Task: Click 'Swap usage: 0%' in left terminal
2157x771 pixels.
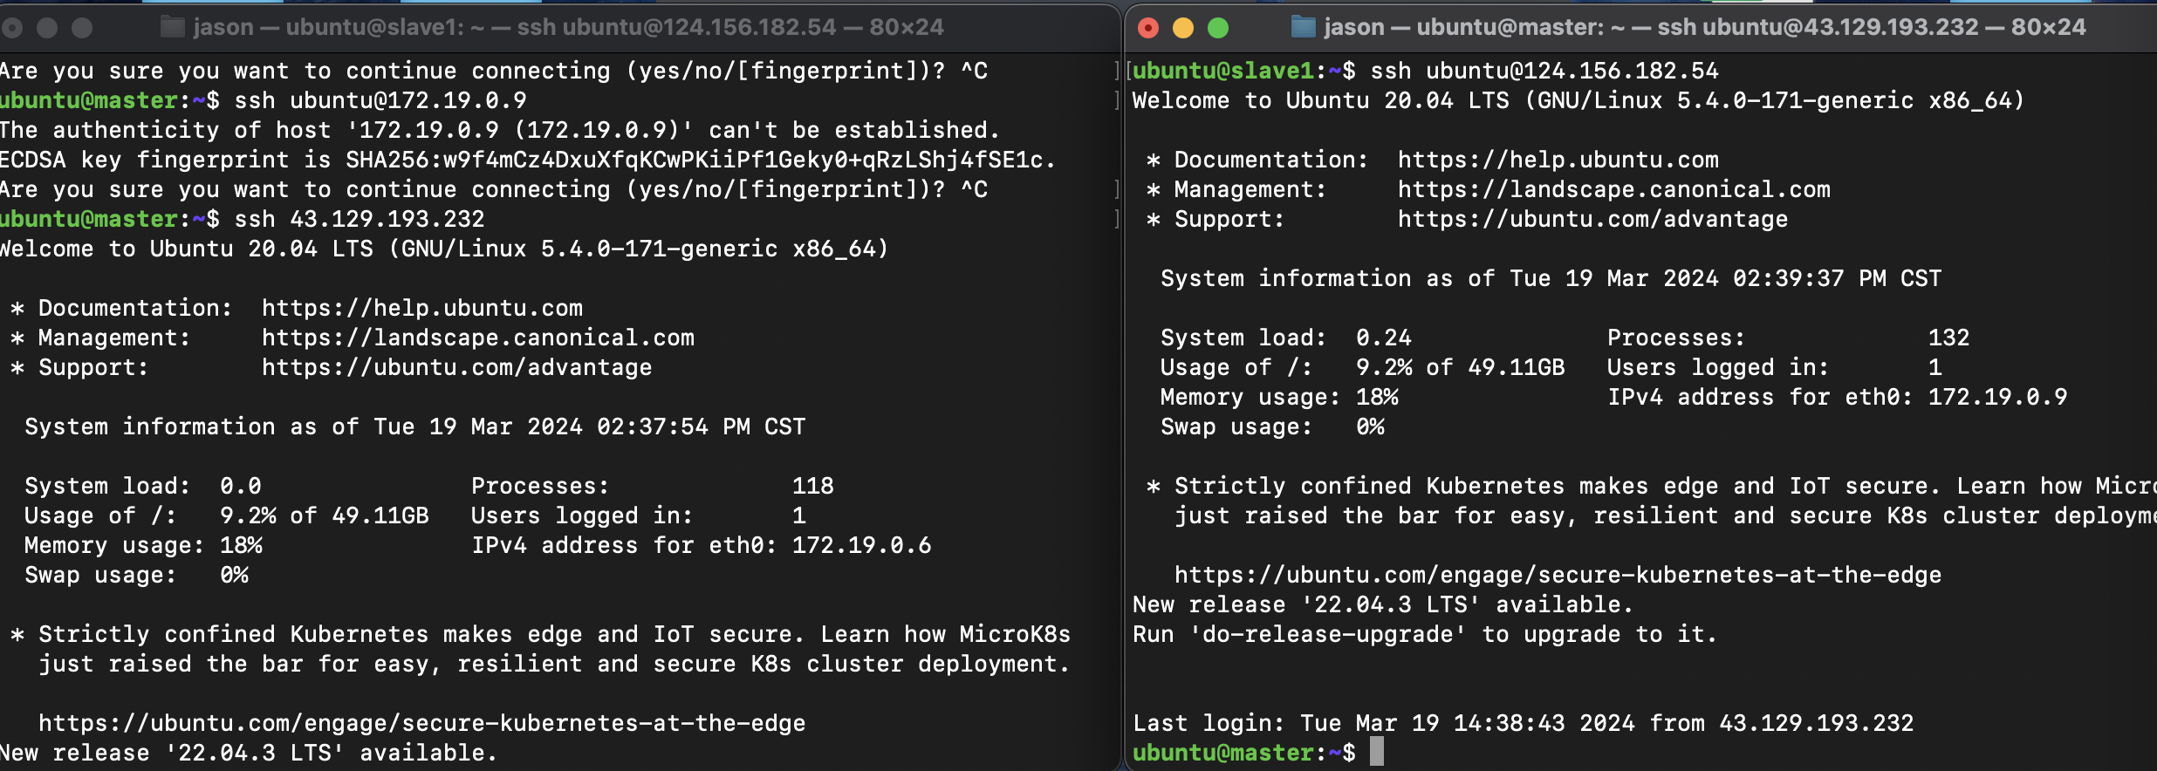Action: pos(136,575)
